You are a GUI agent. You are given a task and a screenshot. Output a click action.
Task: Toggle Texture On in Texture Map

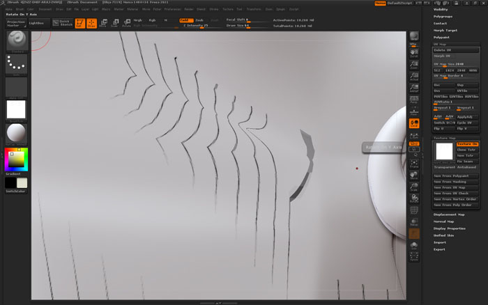(467, 144)
